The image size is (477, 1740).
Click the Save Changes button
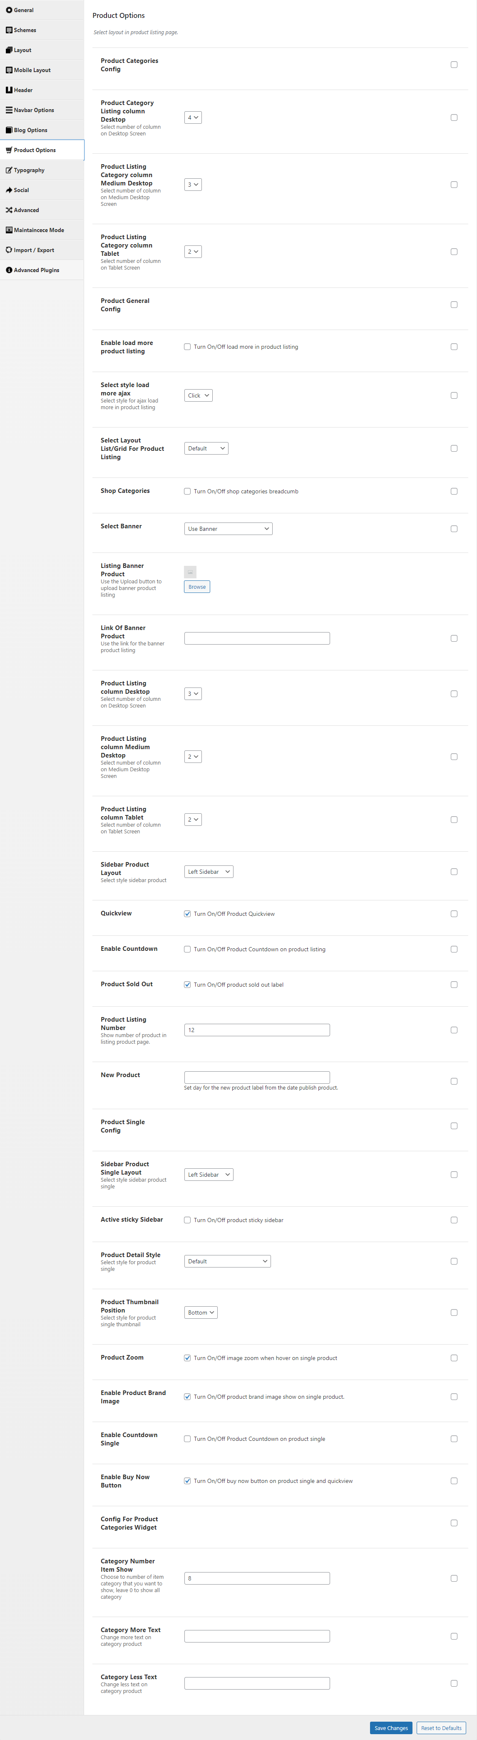point(391,1728)
